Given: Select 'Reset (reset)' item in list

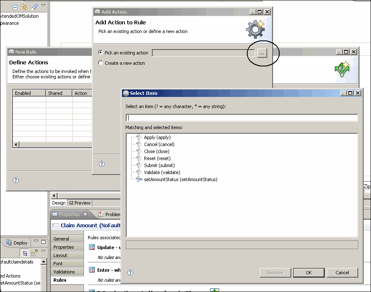Looking at the screenshot, I should [x=157, y=158].
